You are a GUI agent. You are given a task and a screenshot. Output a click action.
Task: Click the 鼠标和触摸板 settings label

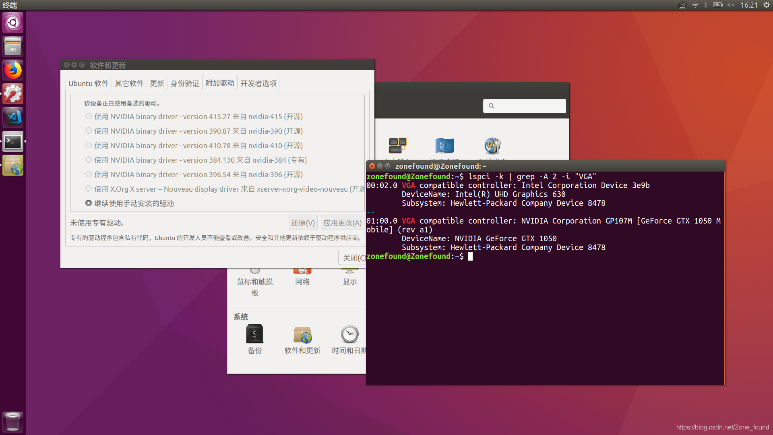pos(255,287)
